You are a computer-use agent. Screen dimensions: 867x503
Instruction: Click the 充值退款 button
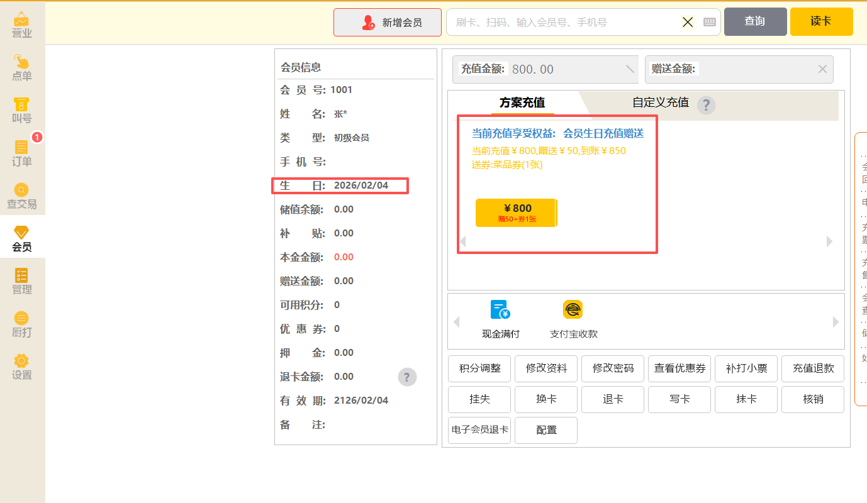point(813,368)
